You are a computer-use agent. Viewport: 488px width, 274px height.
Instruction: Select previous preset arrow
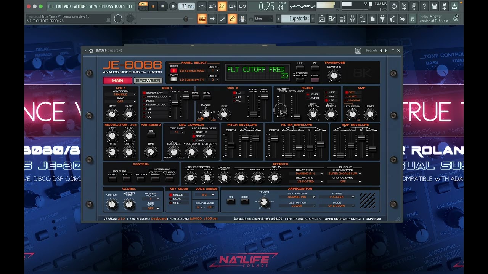point(381,51)
